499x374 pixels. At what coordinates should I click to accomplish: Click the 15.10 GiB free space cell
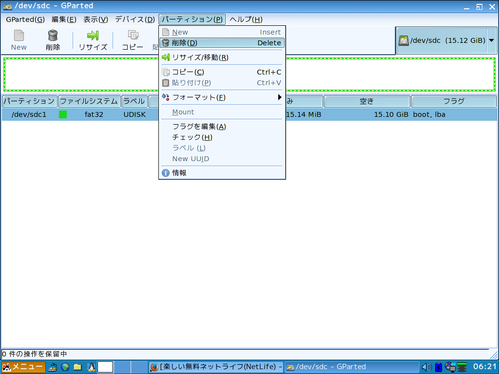tap(391, 114)
